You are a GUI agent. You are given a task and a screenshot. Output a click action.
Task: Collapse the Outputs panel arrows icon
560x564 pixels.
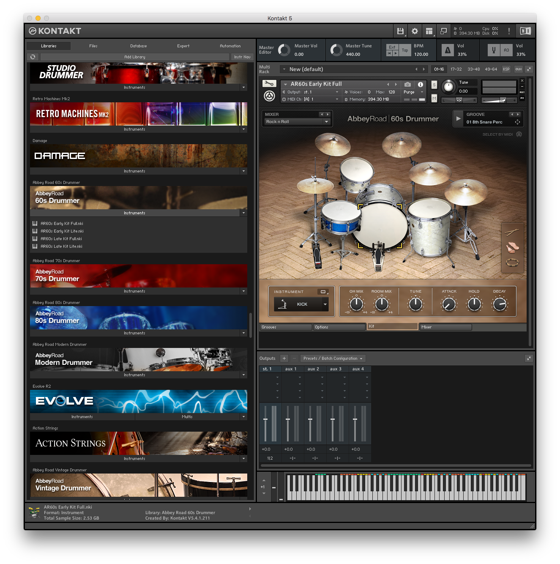[529, 358]
